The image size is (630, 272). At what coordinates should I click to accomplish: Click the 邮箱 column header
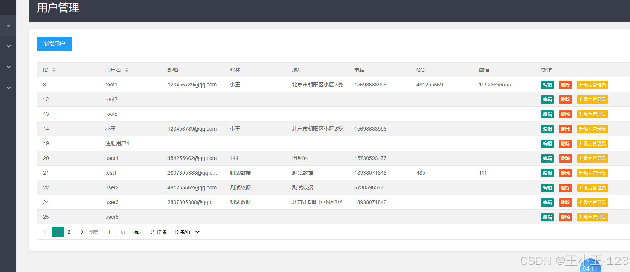pos(173,70)
